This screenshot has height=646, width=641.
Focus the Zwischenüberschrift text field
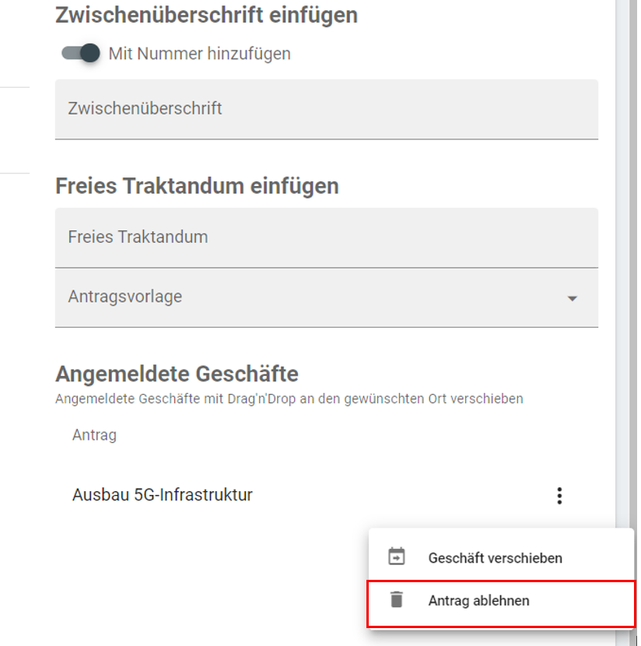(326, 109)
